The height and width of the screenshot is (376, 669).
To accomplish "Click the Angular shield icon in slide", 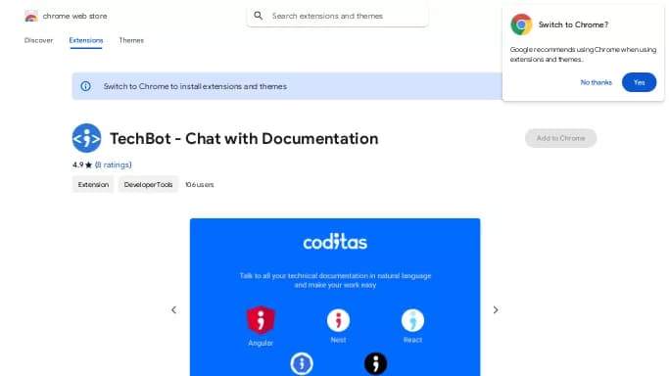I will [261, 320].
